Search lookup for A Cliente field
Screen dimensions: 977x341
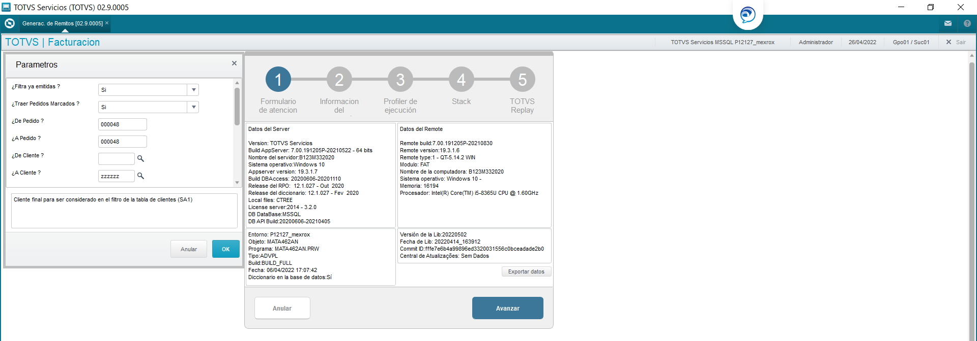[x=141, y=176]
